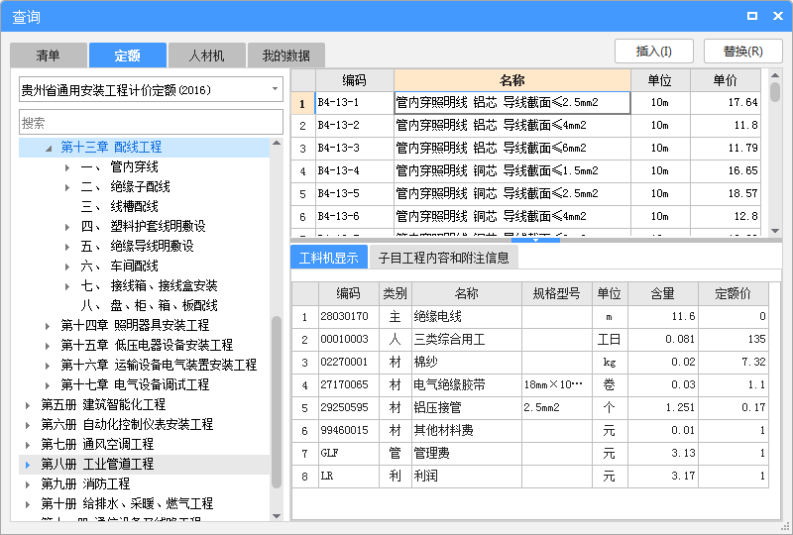
Task: Click 管内穿照明线 铜芯 导线截面≤1.5mm2 cell
Action: 512,171
